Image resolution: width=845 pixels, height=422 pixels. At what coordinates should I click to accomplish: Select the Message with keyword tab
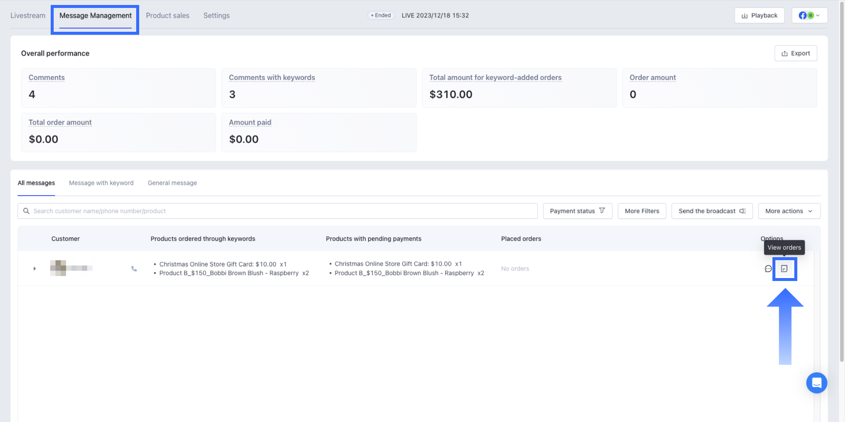tap(101, 183)
